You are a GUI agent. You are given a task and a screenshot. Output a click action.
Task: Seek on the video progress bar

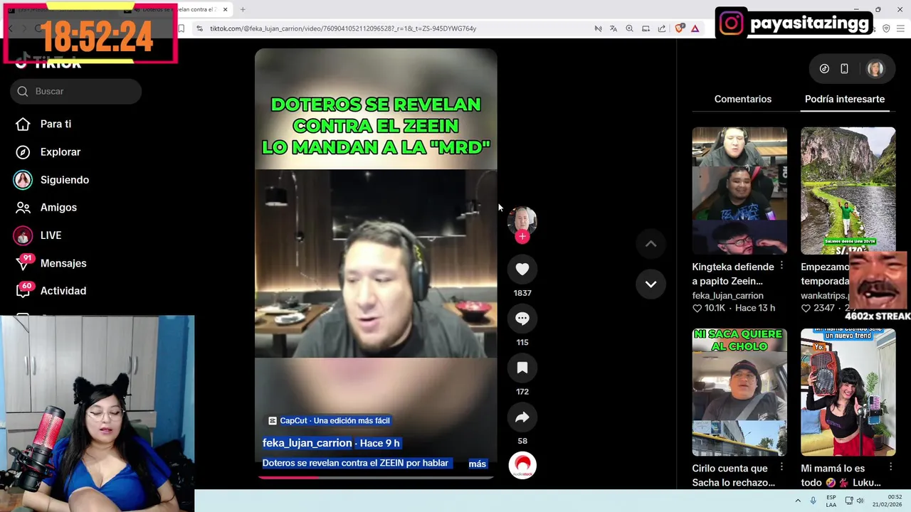click(376, 477)
